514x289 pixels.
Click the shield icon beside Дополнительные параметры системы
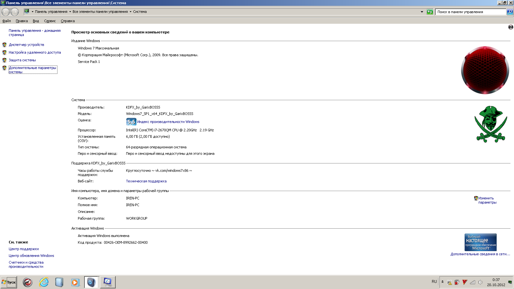click(4, 68)
